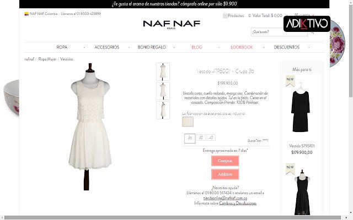Open the Cambios y Devoluciones link

point(238,203)
